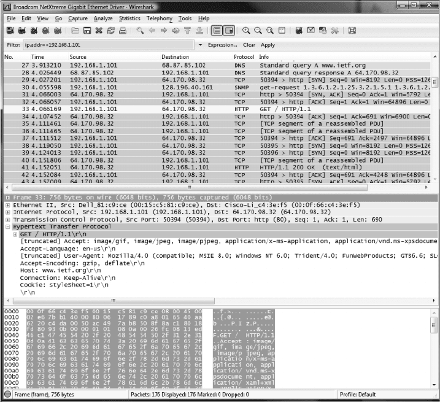The width and height of the screenshot is (440, 402).
Task: Select the Host: www.ietf.org line
Action: coord(60,271)
